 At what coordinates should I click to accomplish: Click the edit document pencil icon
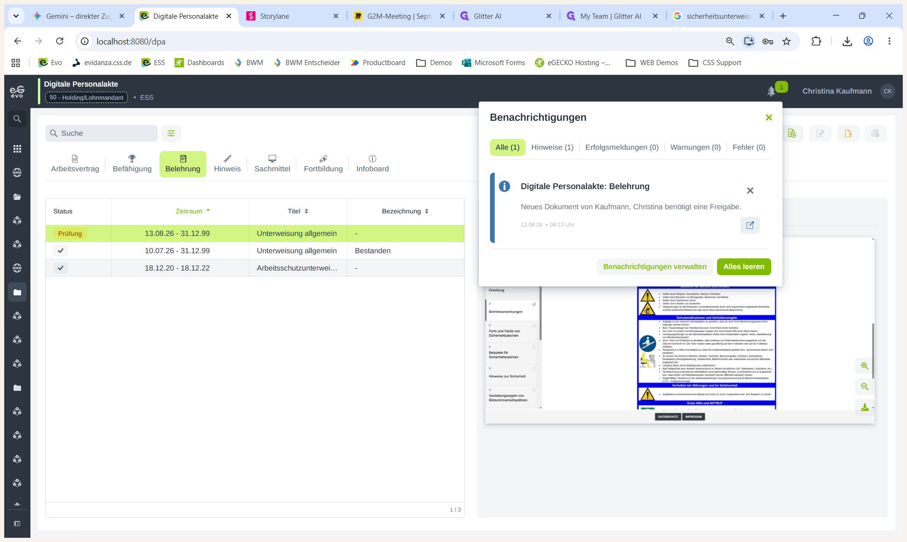tap(820, 133)
